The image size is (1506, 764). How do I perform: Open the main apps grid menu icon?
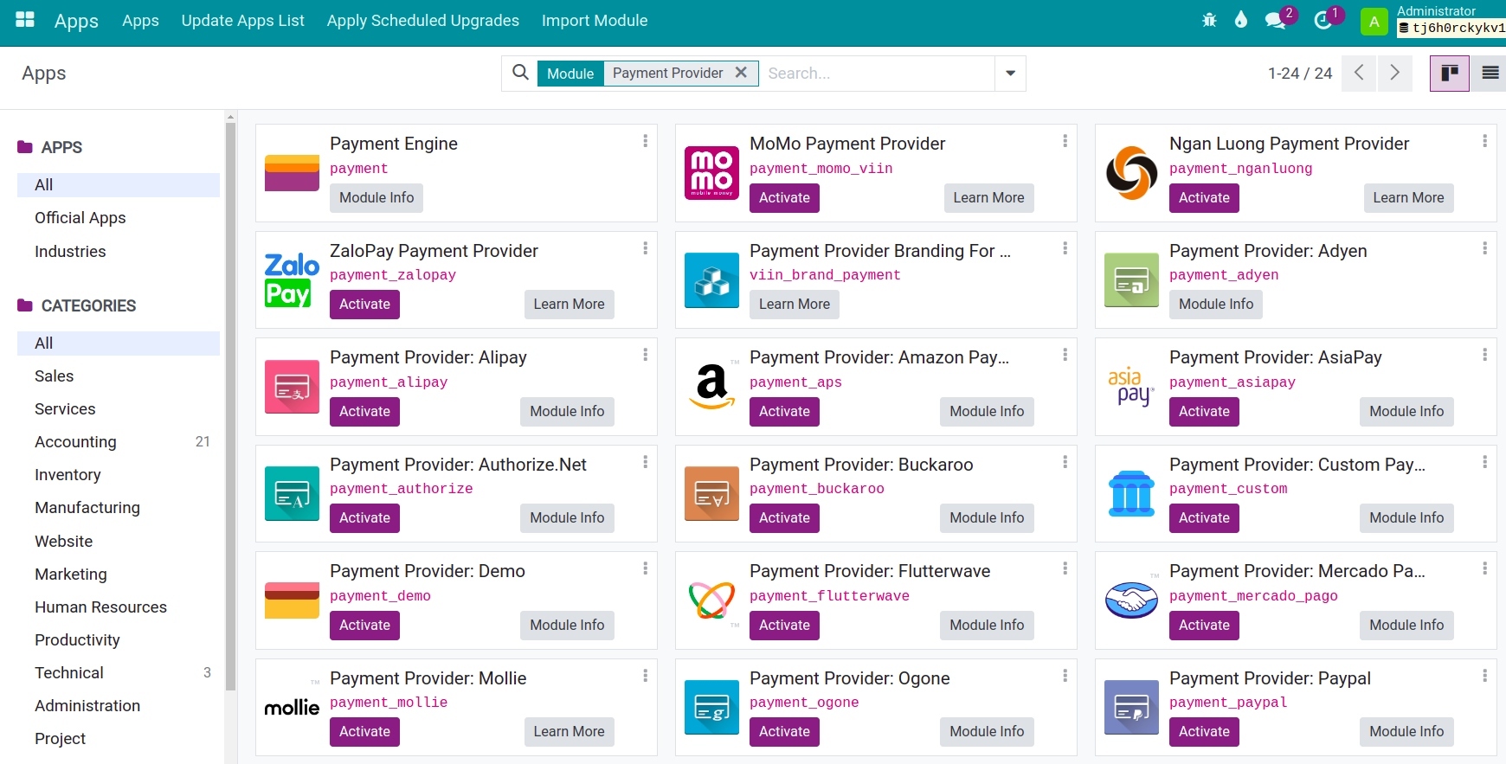click(25, 20)
